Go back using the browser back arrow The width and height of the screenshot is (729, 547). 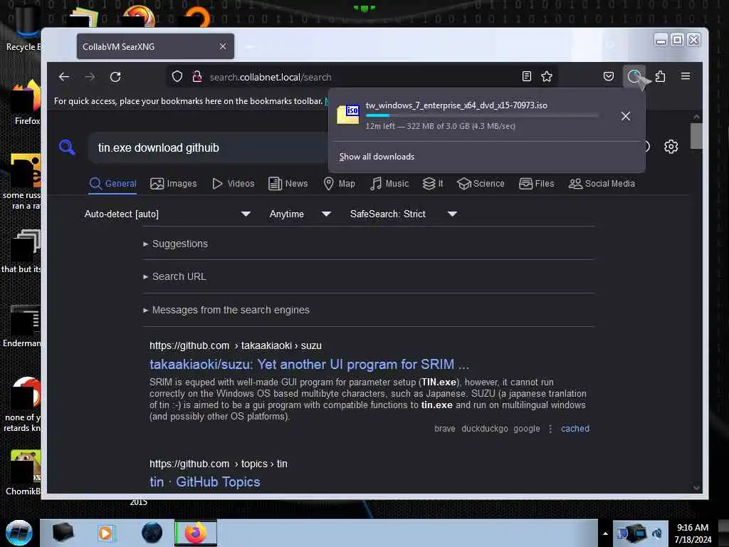coord(64,77)
